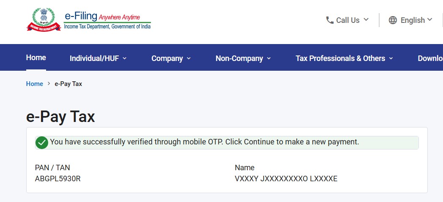
Task: Open the Downloads menu item
Action: point(430,58)
